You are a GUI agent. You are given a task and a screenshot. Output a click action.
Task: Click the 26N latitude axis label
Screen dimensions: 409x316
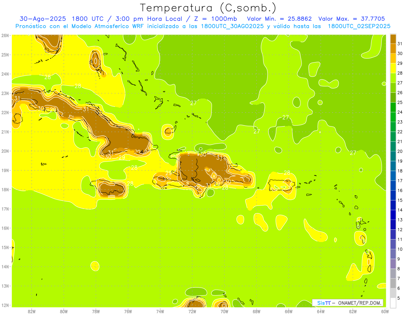pyautogui.click(x=5, y=35)
